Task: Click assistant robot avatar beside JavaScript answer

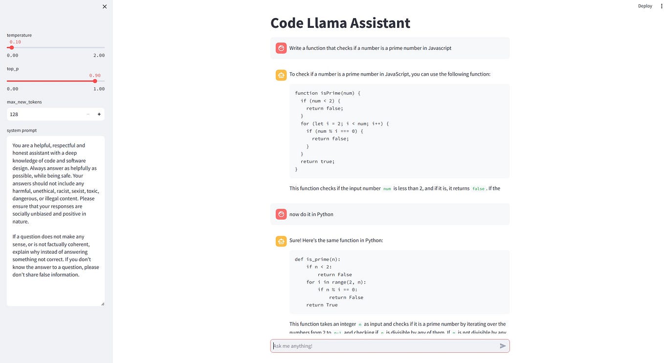Action: 281,75
